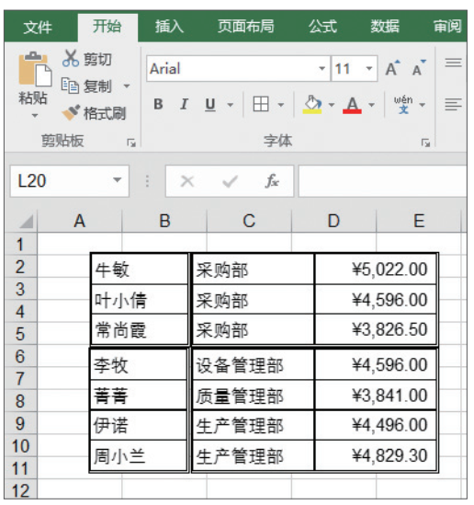Image resolution: width=474 pixels, height=505 pixels.
Task: Select column A header
Action: (x=80, y=222)
